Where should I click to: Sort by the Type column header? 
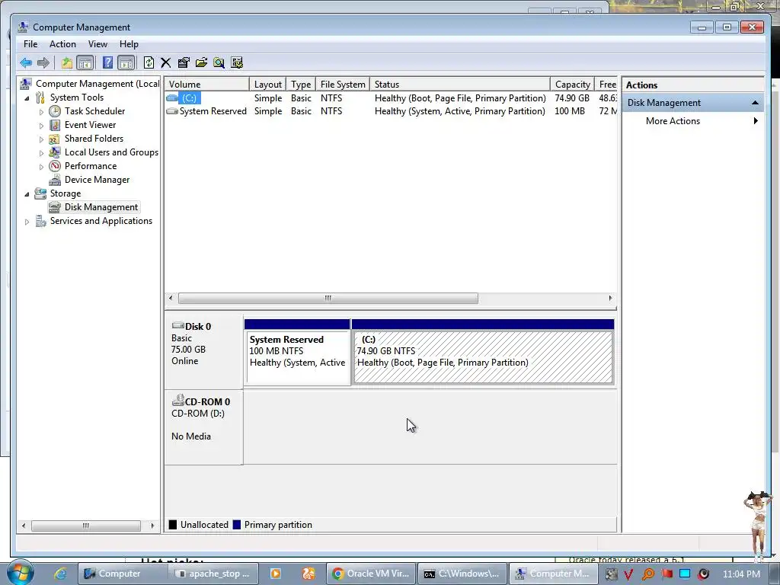301,84
